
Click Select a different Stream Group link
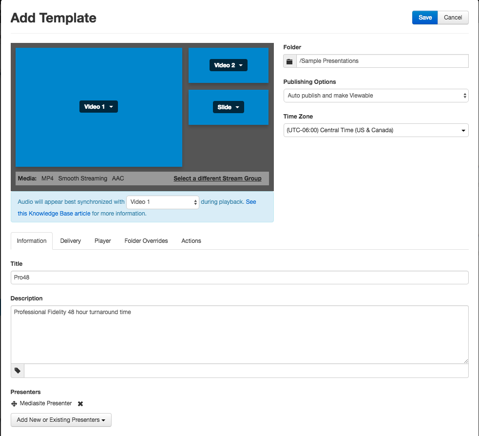pos(217,178)
